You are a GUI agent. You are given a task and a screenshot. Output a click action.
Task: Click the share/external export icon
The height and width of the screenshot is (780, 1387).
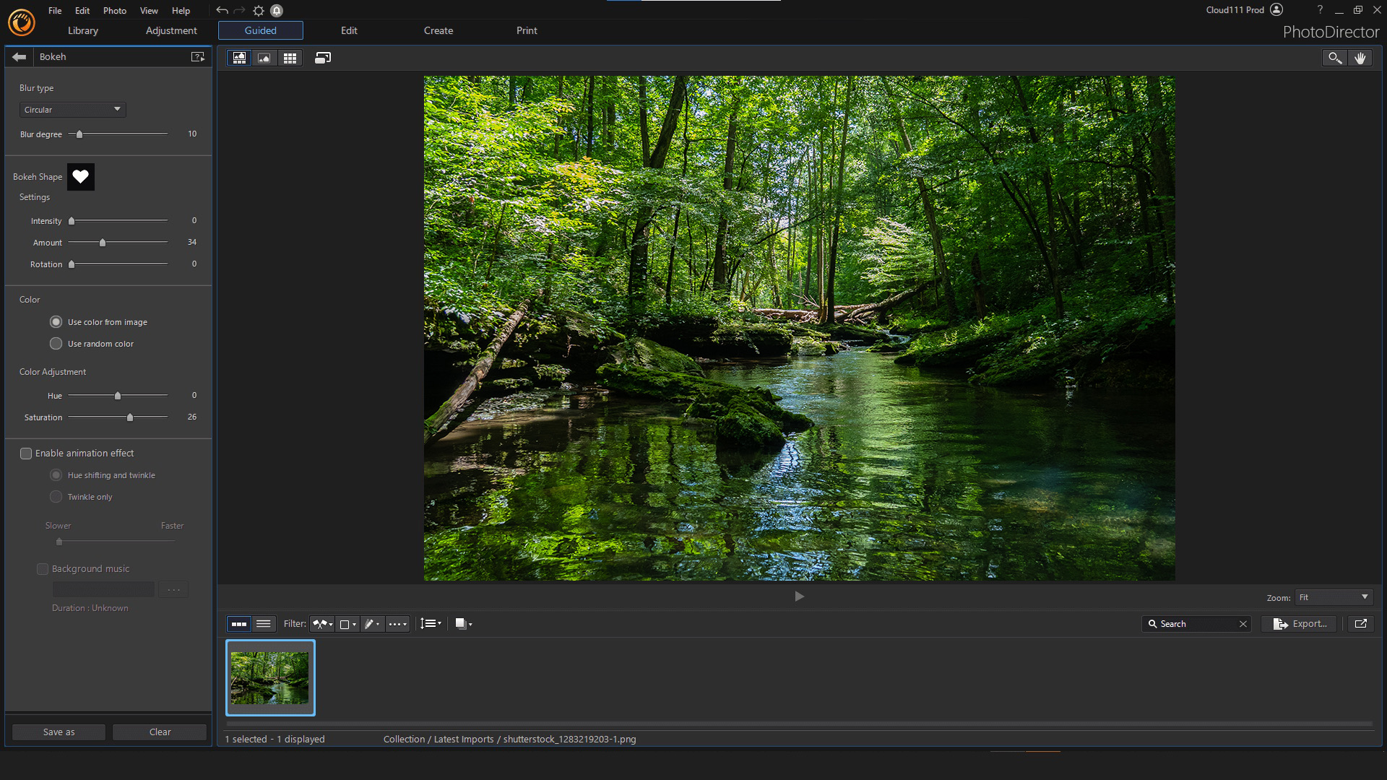[x=1361, y=624]
